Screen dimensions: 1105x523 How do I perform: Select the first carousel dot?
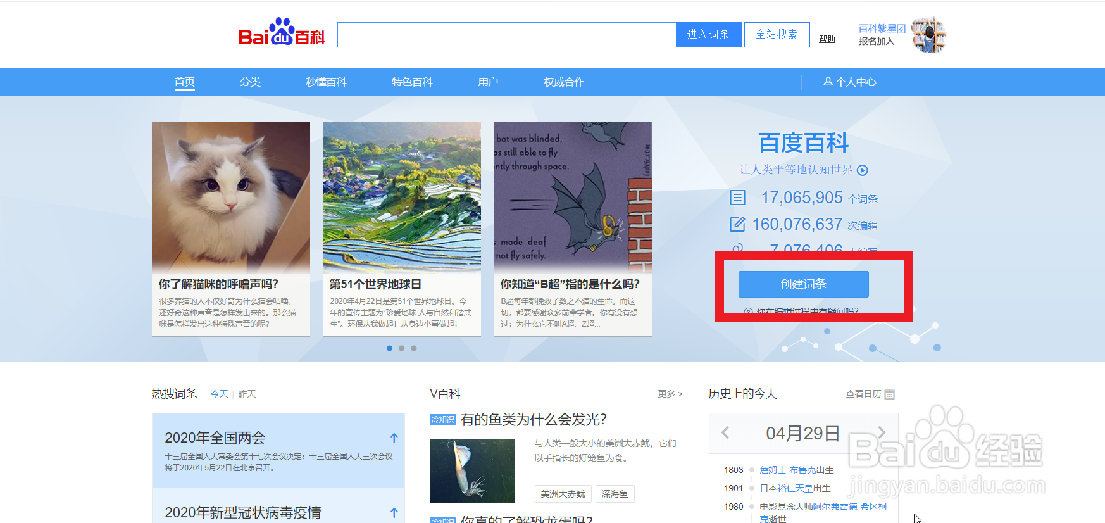click(x=389, y=348)
